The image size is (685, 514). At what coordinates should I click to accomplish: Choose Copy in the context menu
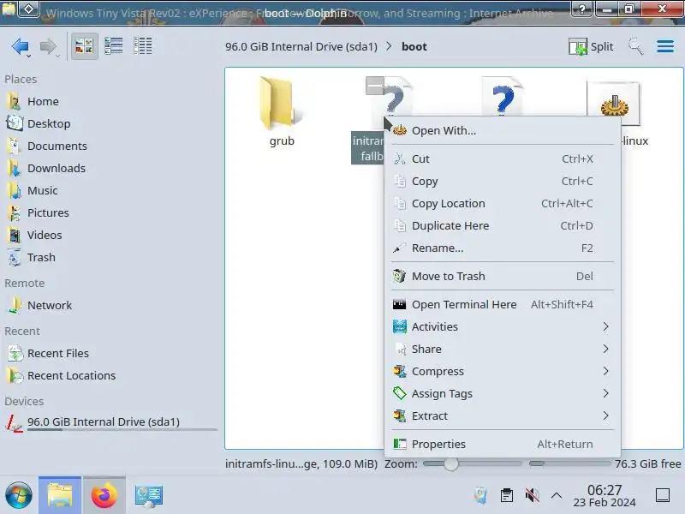click(503, 182)
